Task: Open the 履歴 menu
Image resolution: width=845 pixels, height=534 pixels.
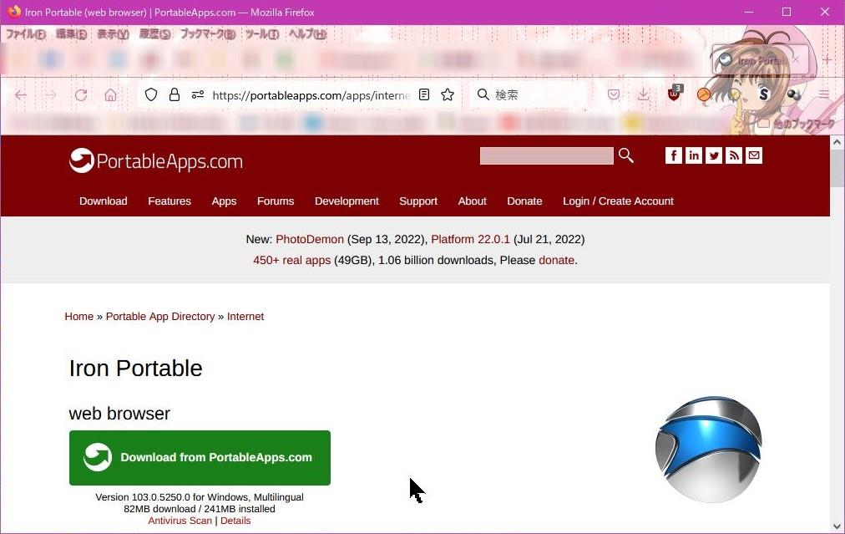Action: [154, 34]
